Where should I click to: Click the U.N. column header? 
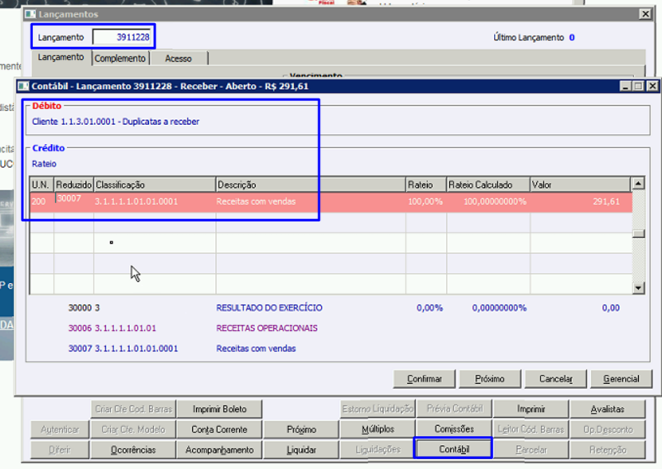[41, 185]
